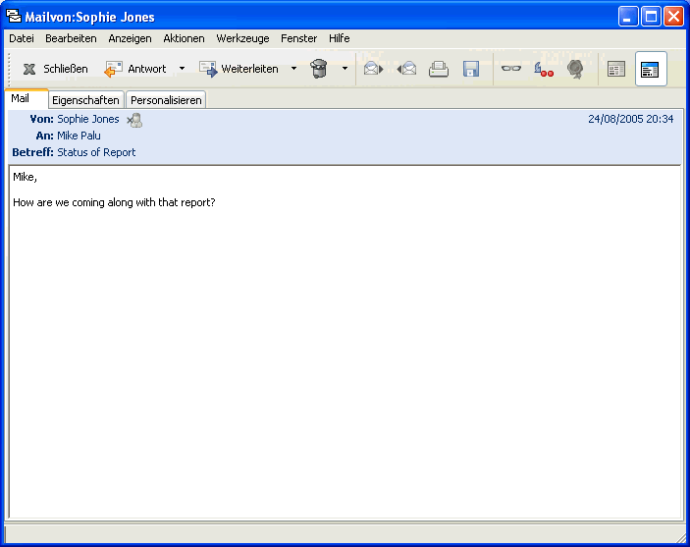Open the Datei menu
Image resolution: width=690 pixels, height=547 pixels.
click(22, 38)
